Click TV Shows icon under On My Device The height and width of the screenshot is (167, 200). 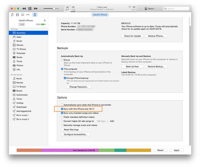coord(14,87)
